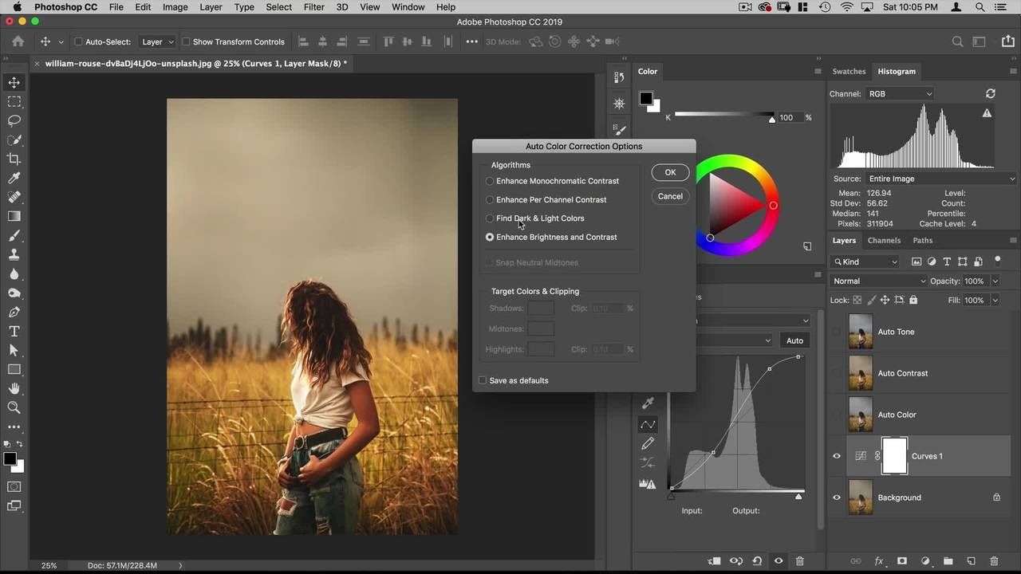Screen dimensions: 1021x574
Task: Open the histogram Channel RGB dropdown
Action: (900, 94)
